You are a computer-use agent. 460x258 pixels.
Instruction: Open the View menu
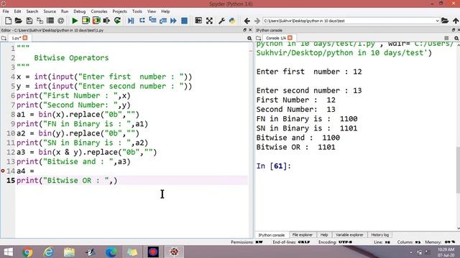pyautogui.click(x=152, y=11)
